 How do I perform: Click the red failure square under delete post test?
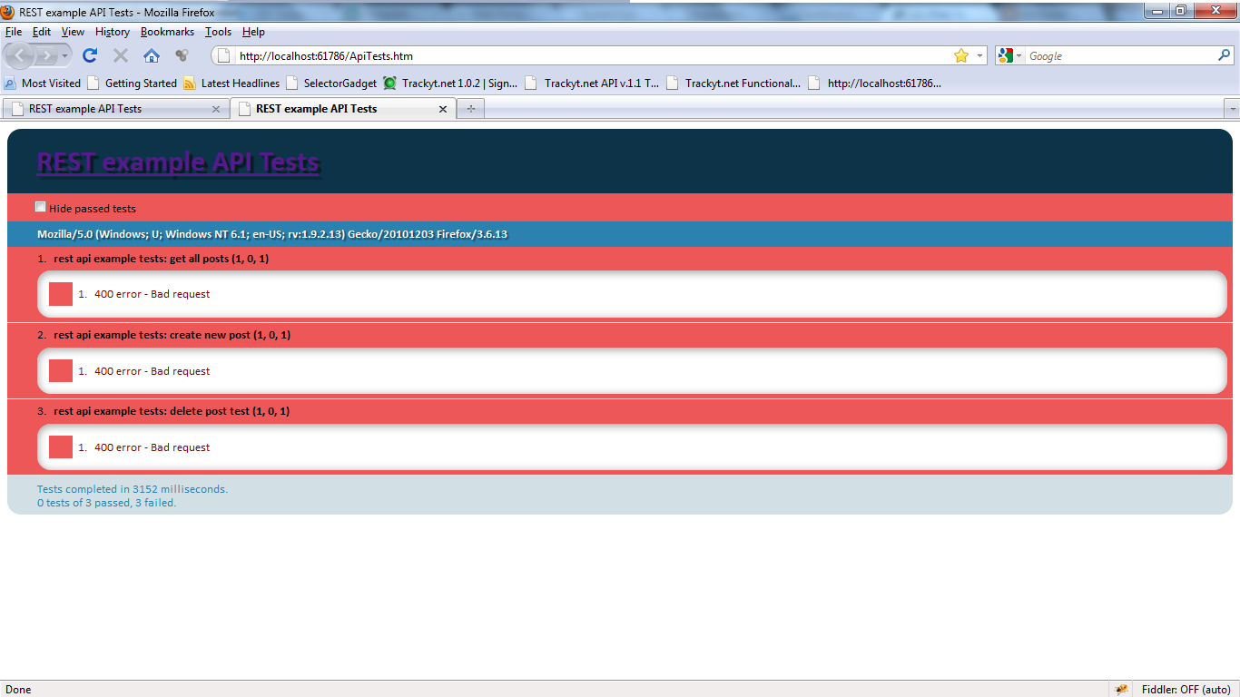tap(61, 447)
